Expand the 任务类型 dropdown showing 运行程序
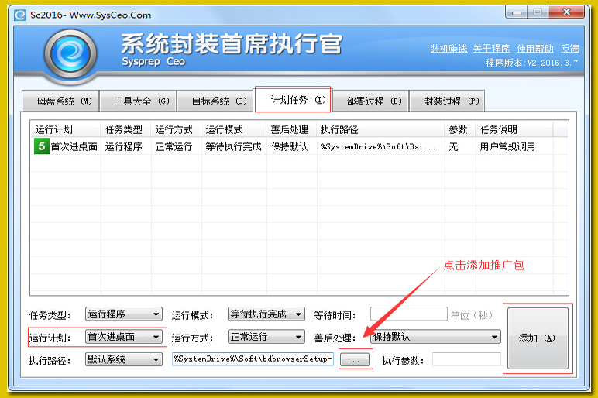The image size is (598, 398). point(124,314)
